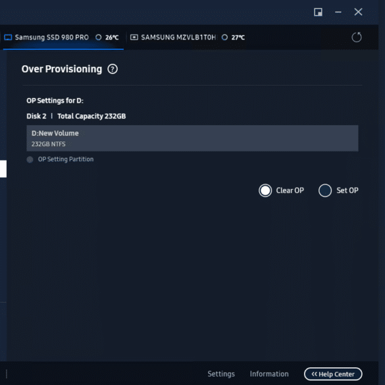
Task: Switch to Samsung SSD 980 PRO tab
Action: (x=63, y=38)
